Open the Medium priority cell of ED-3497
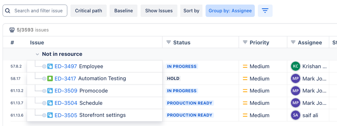This screenshot has height=126, width=337. tap(263, 66)
